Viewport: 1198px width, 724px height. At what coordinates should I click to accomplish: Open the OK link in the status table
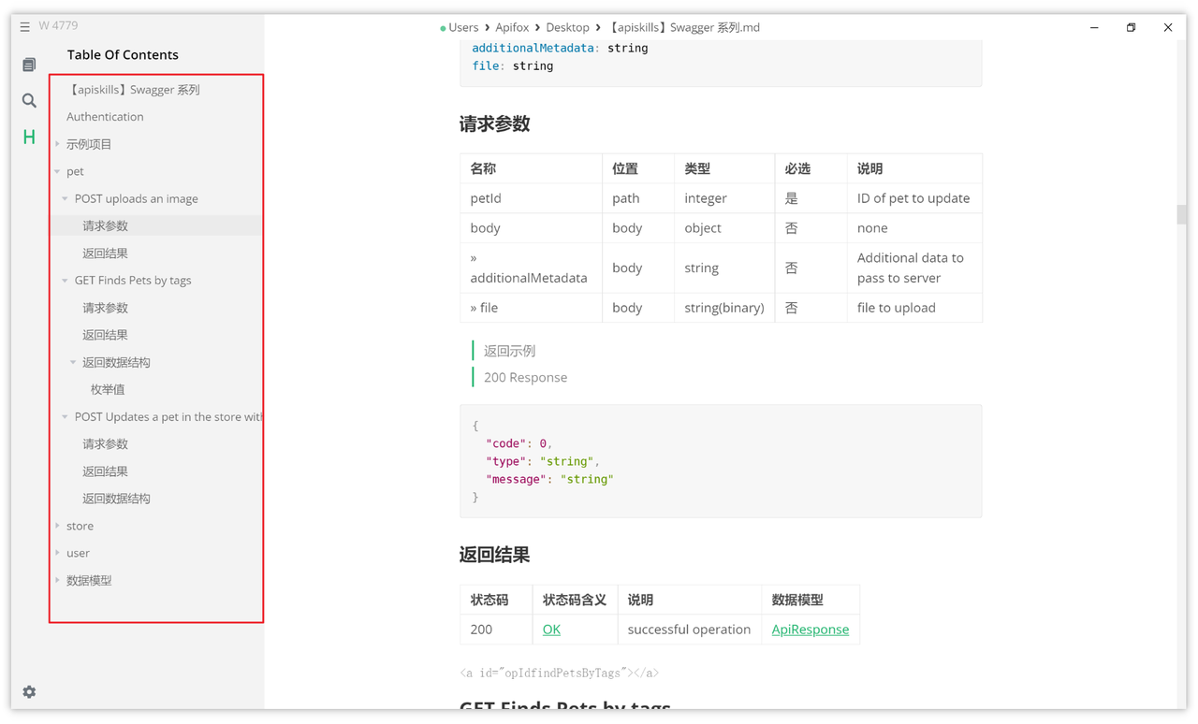click(550, 630)
